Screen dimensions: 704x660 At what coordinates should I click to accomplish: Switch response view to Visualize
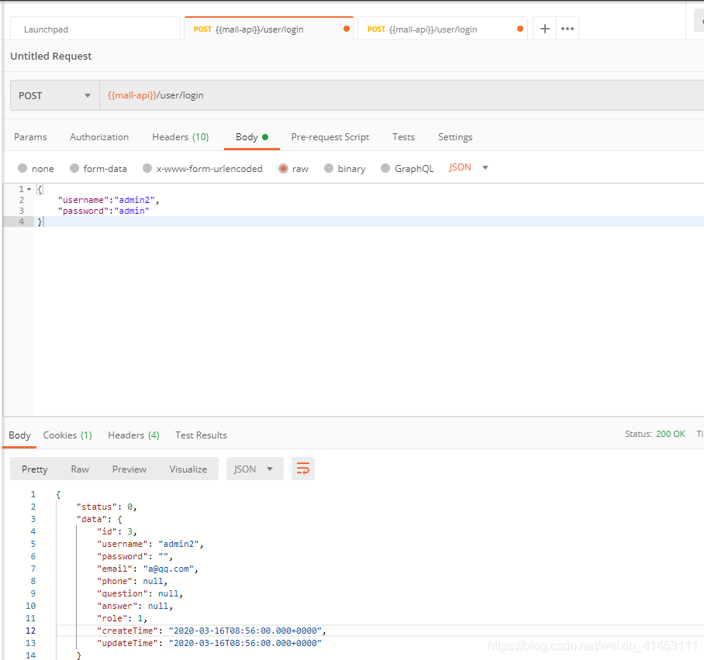point(188,469)
